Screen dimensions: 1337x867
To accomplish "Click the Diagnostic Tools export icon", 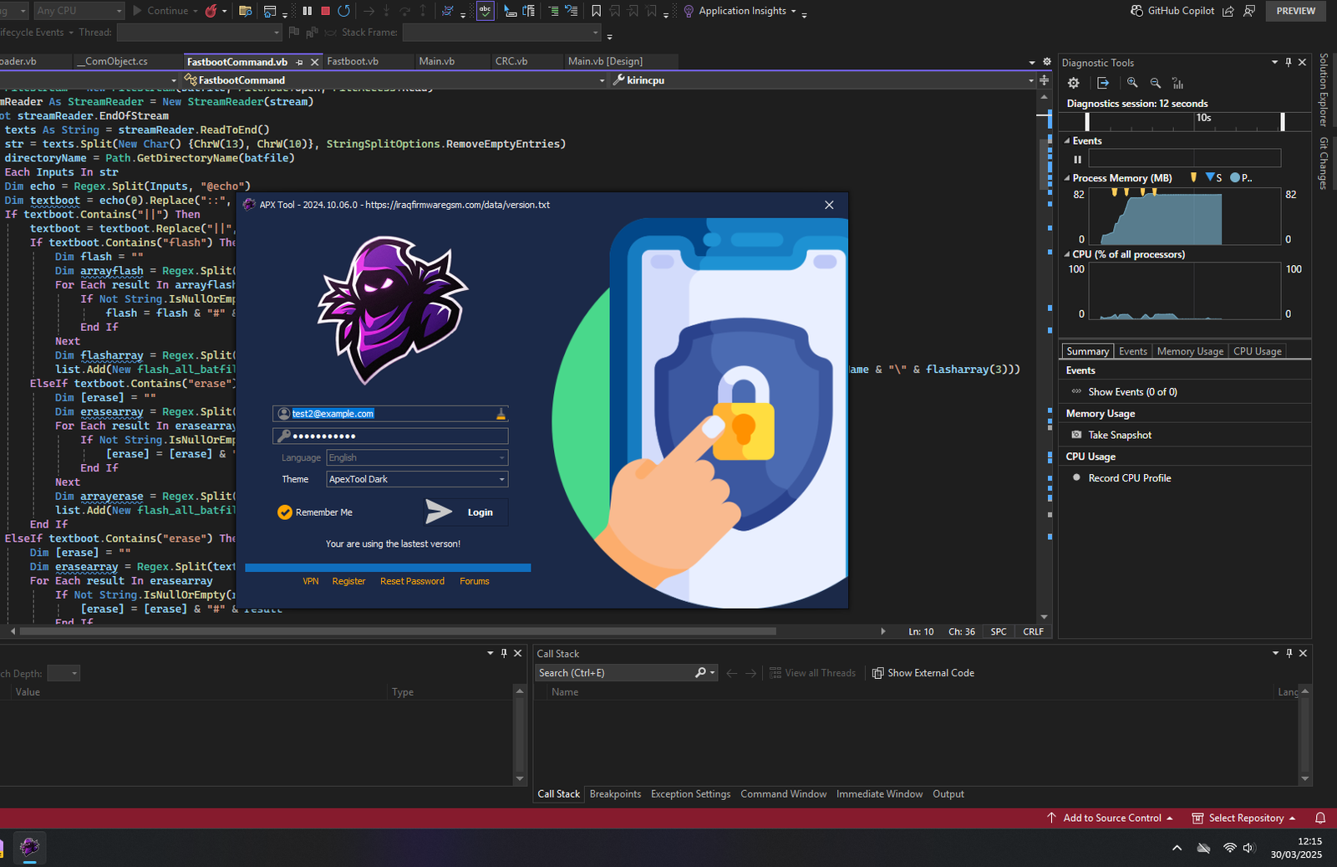I will point(1103,83).
